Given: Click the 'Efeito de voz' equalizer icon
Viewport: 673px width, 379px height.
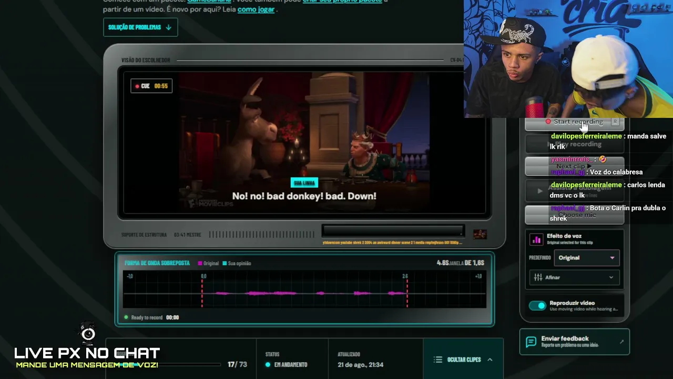Looking at the screenshot, I should click(x=536, y=240).
